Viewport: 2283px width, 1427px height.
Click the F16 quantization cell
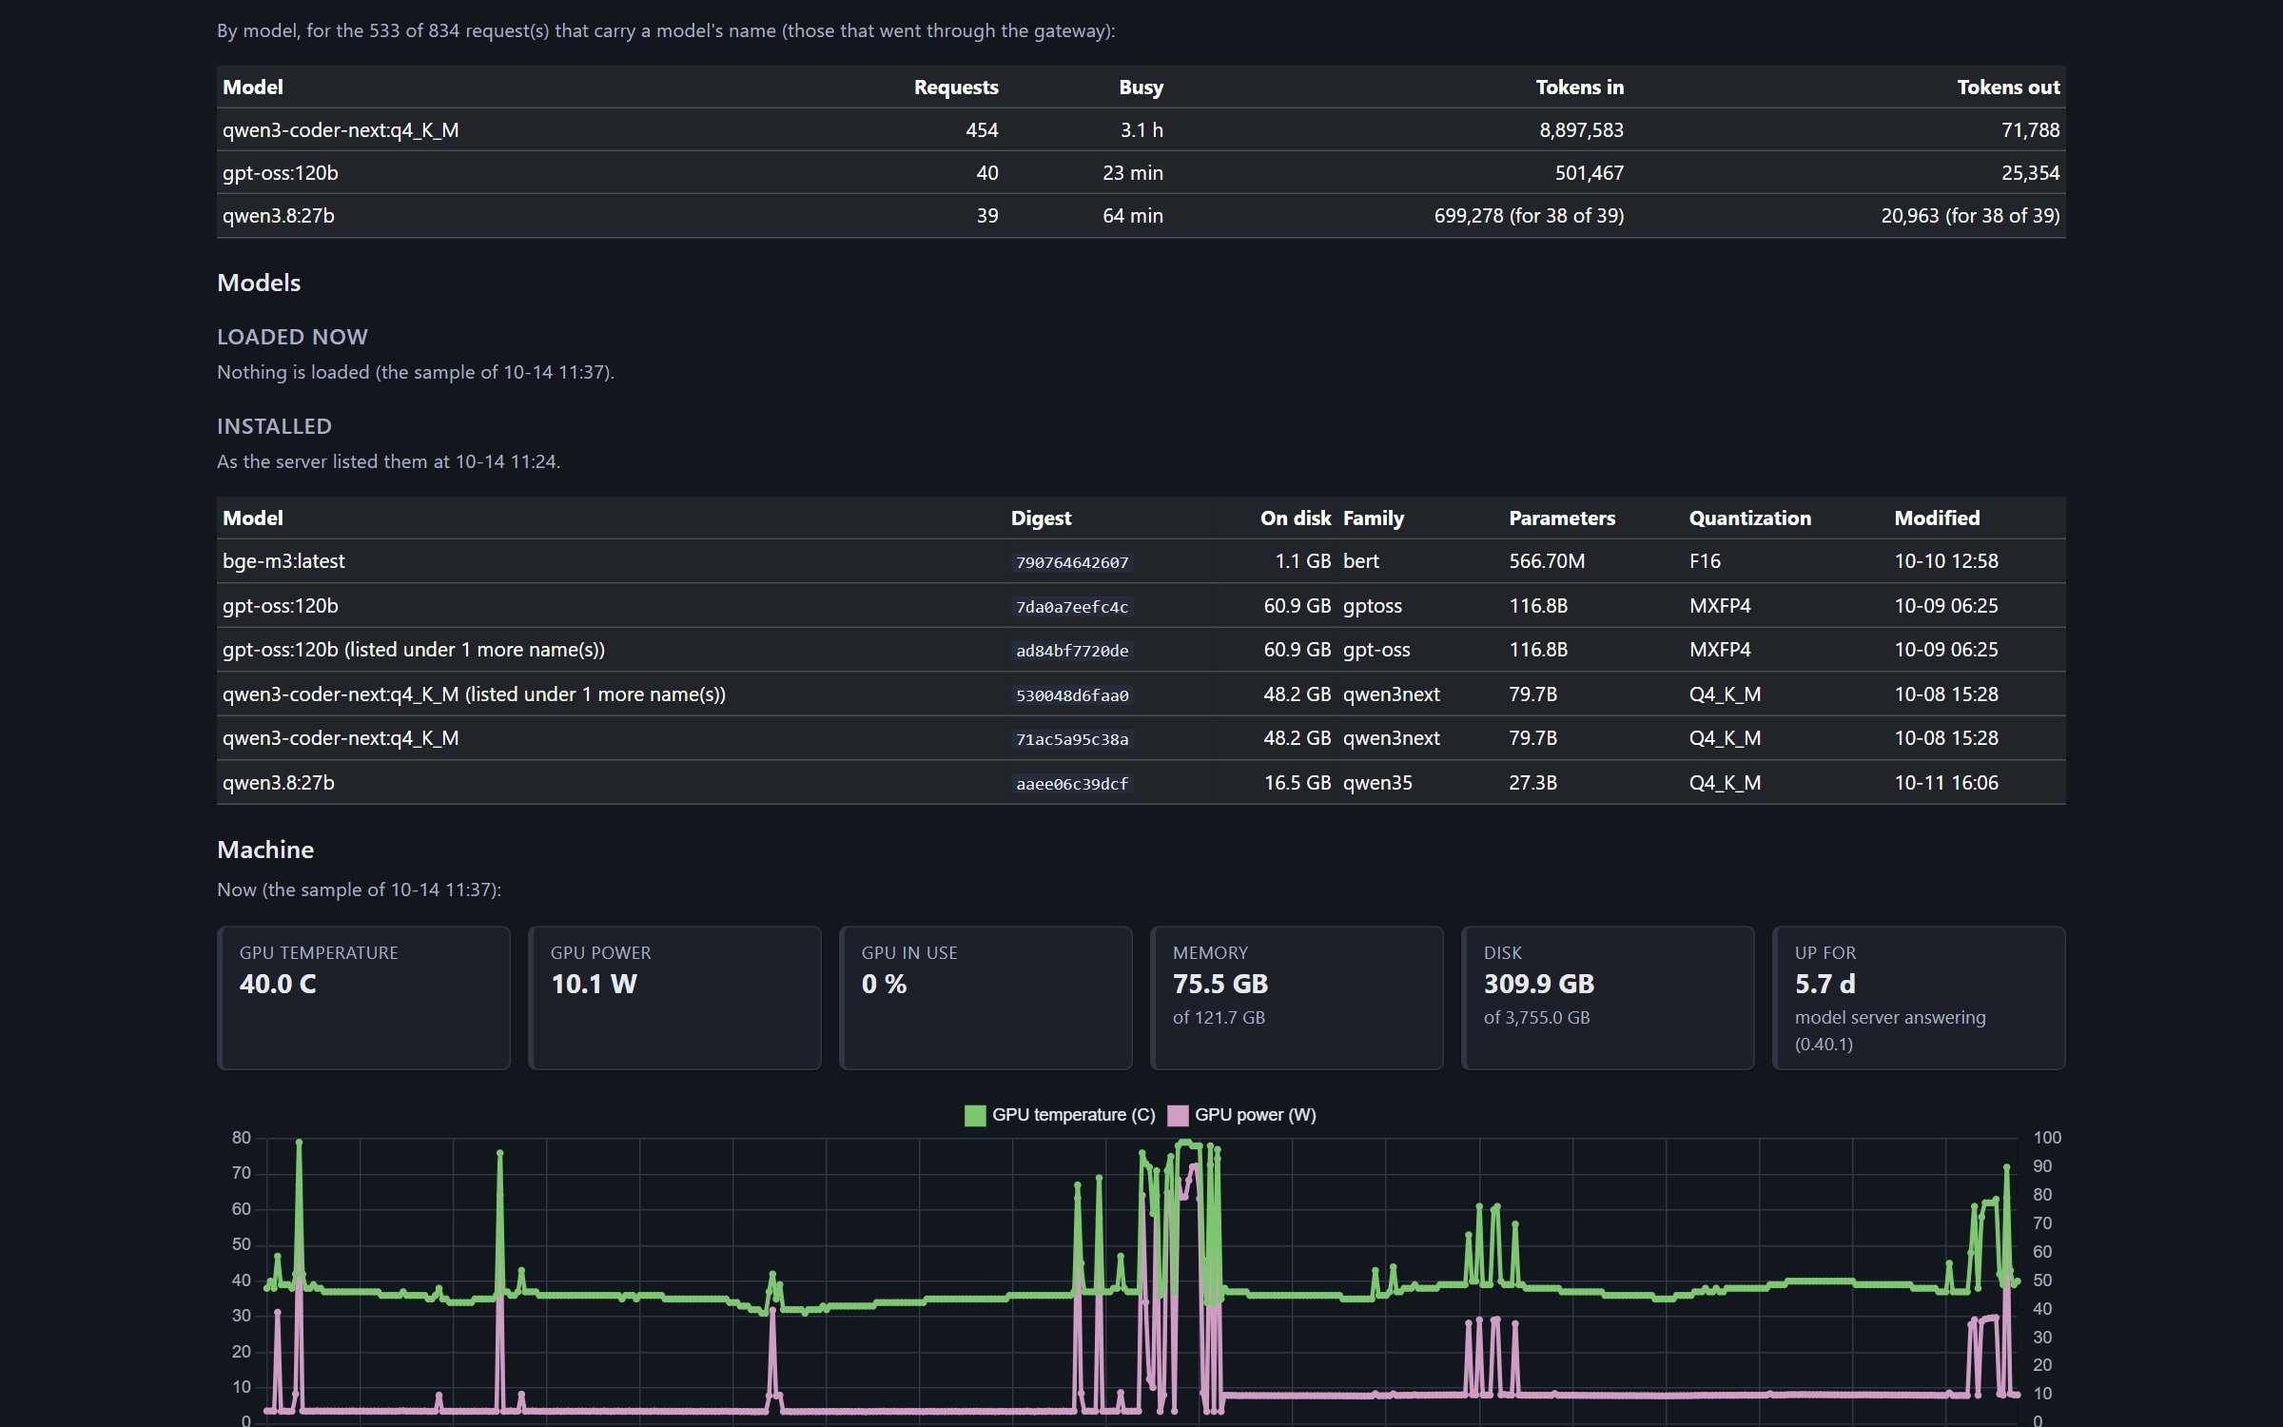[x=1705, y=561]
